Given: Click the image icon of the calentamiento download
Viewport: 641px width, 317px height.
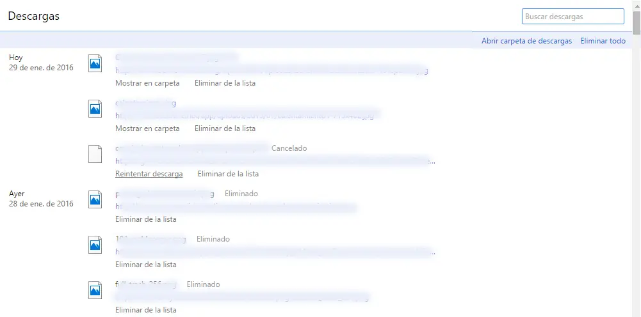Looking at the screenshot, I should 95,109.
